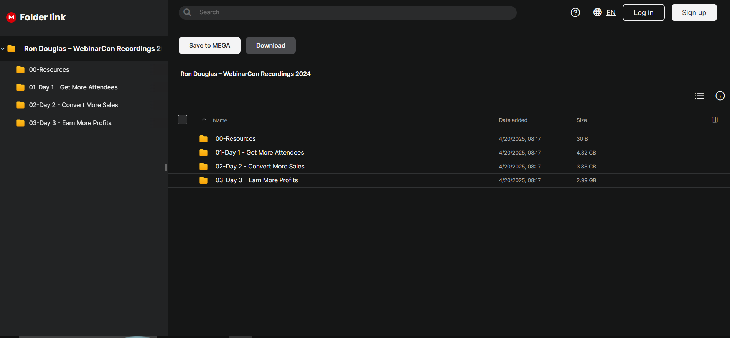Click the Folder link header text
The height and width of the screenshot is (338, 730).
(x=43, y=17)
